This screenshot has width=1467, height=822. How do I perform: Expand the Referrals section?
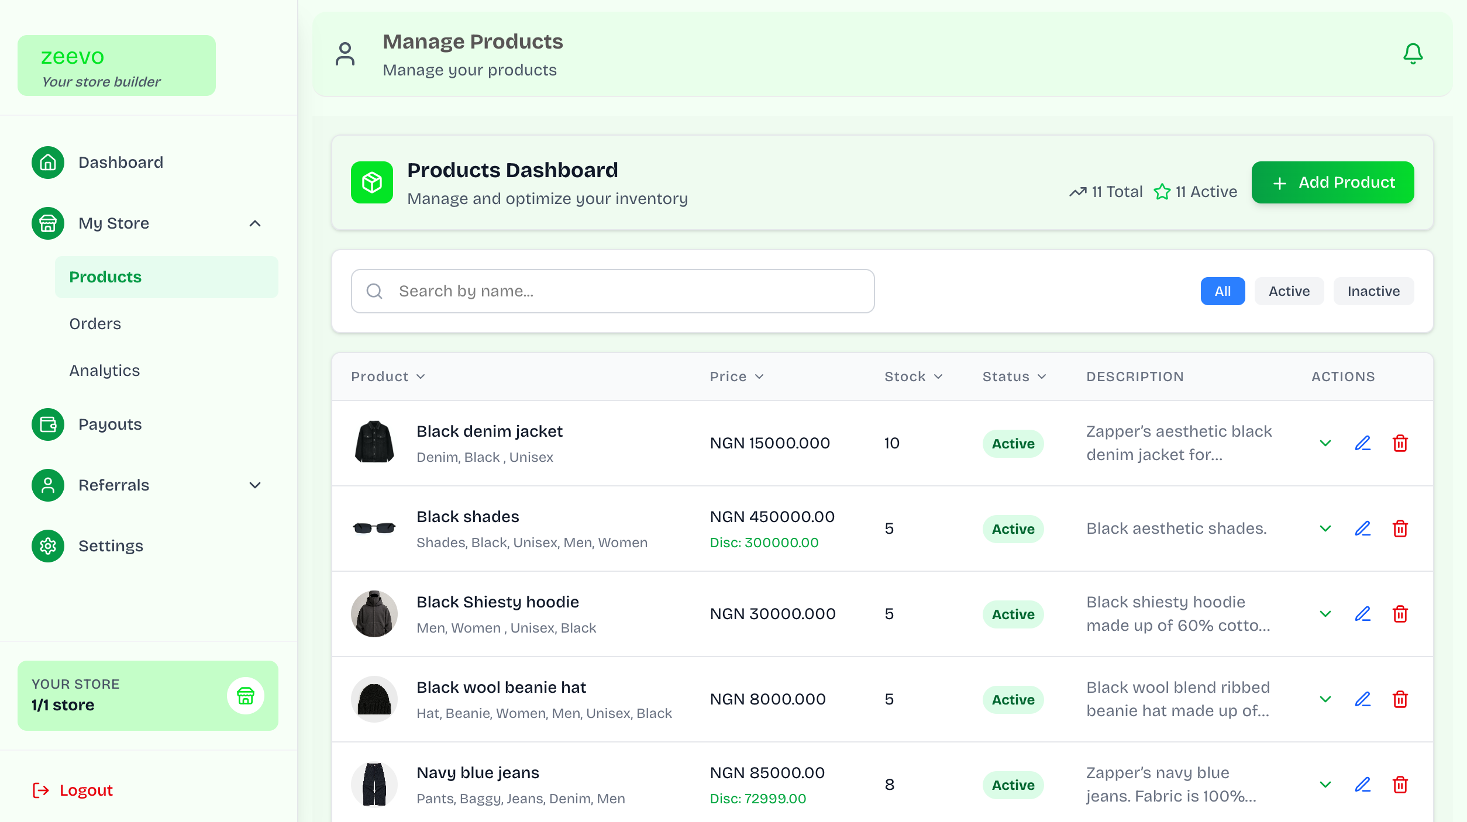[x=255, y=485]
